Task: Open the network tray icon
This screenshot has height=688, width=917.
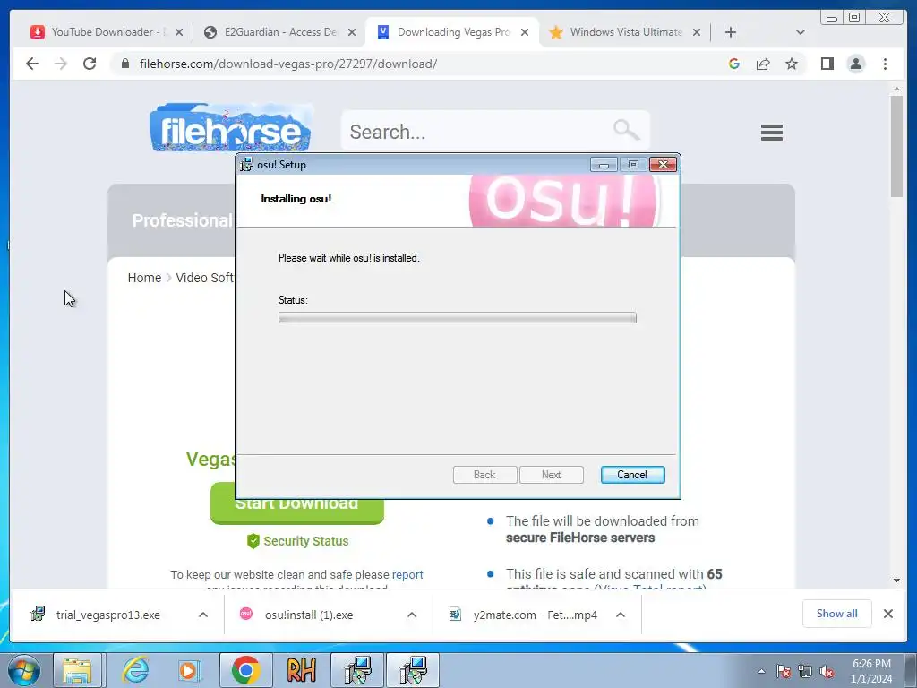Action: click(805, 671)
